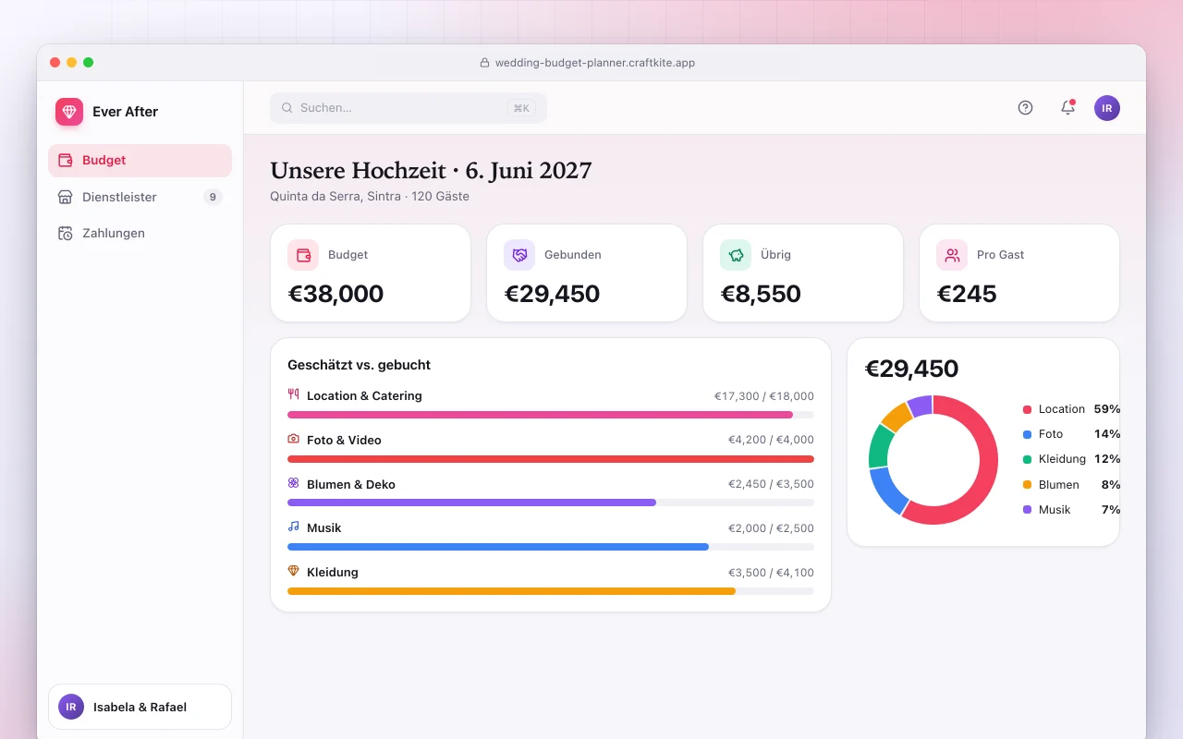Screen dimensions: 1183x739
Task: Click the green Kleidung legend dot
Action: pos(1027,459)
